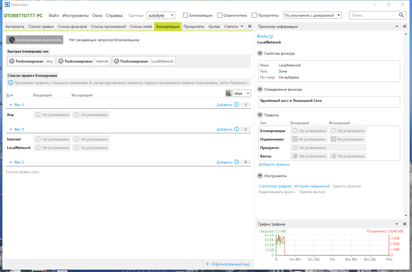Switch to Список приложений tab

pos(108,26)
